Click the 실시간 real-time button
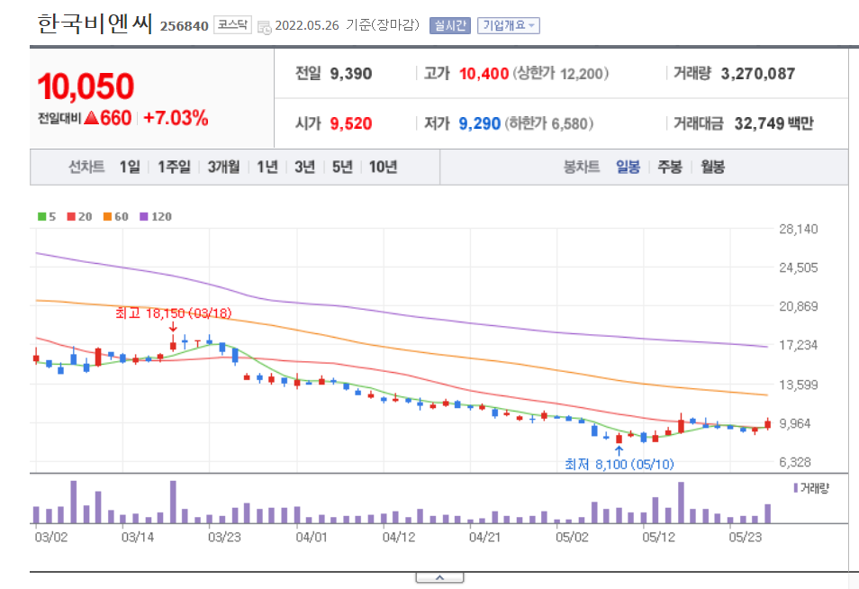 (x=450, y=25)
